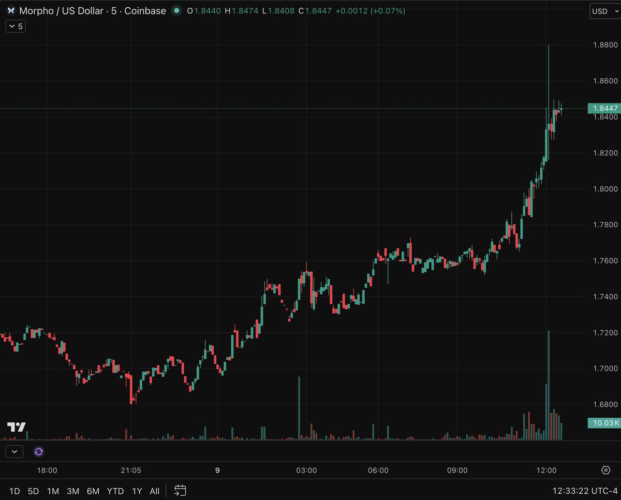Open the USD currency dropdown
Image resolution: width=621 pixels, height=500 pixels.
point(603,11)
